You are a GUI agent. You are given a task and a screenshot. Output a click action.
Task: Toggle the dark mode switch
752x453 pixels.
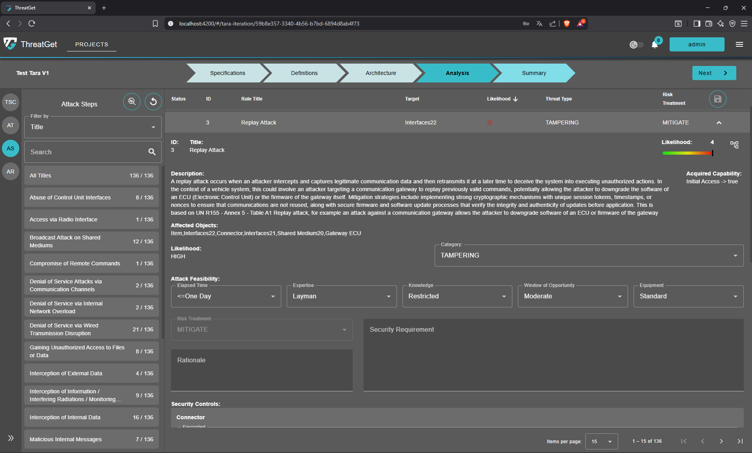[x=636, y=44]
